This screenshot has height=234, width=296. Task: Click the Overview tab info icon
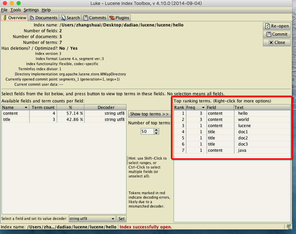click(5, 18)
